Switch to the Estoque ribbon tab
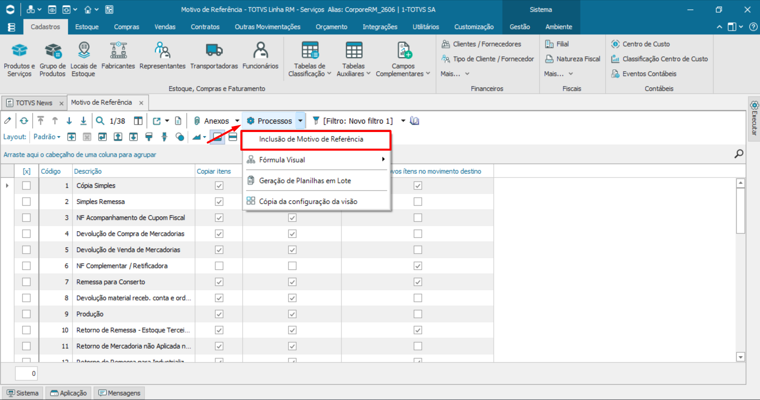The width and height of the screenshot is (760, 400). 87,27
